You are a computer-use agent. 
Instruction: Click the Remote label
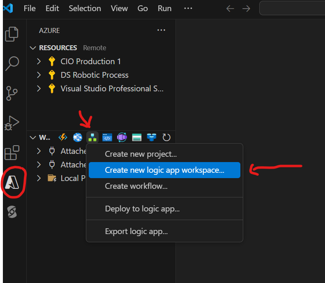pos(95,48)
